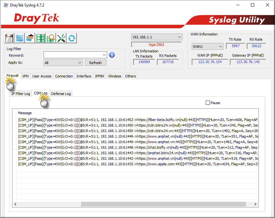Image resolution: width=275 pixels, height=218 pixels.
Task: Select the log row for fiber-beta.bizfly.vn
Action: point(138,120)
